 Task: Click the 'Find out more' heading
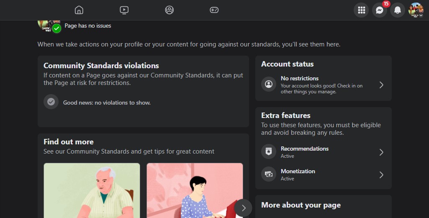pyautogui.click(x=68, y=142)
